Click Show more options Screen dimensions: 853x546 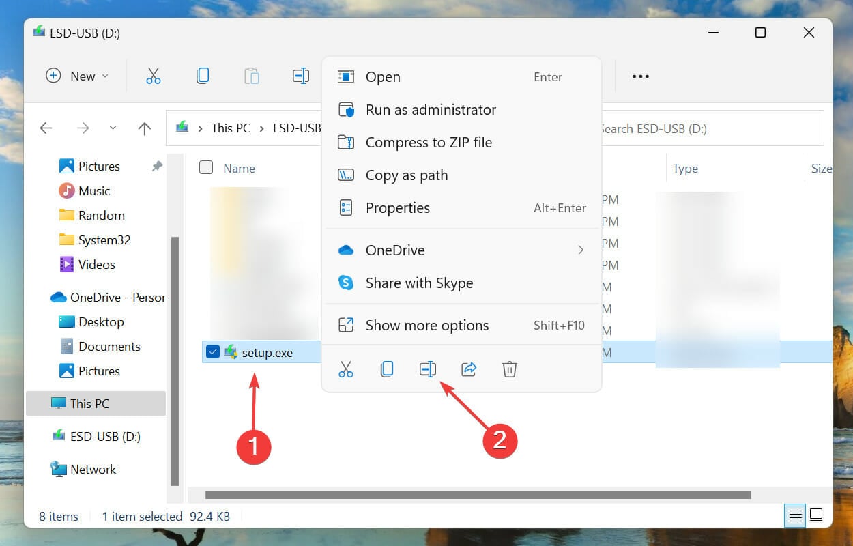tap(427, 326)
